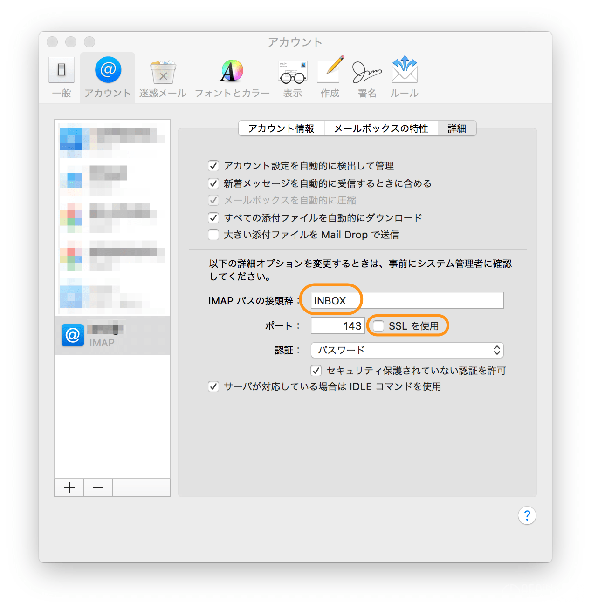Close the アカウント window
This screenshot has width=591, height=609.
[52, 42]
